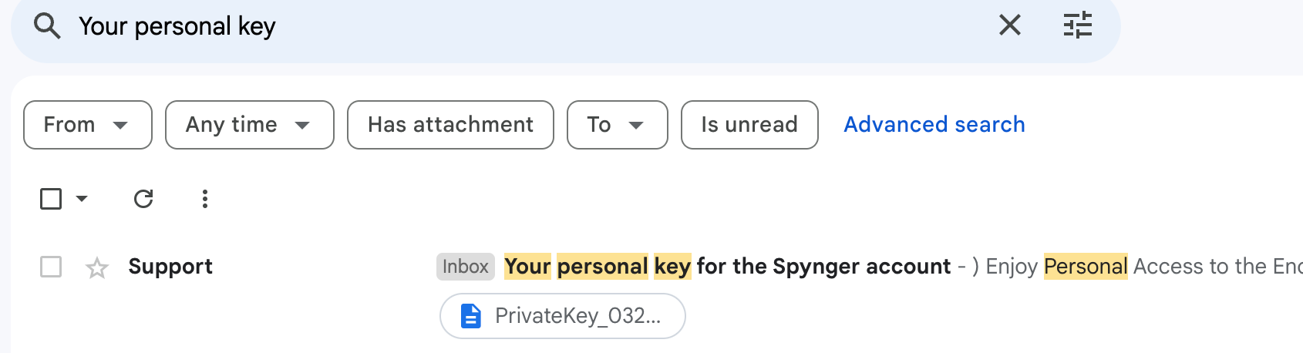1303x353 pixels.
Task: Open Advanced search link
Action: click(934, 125)
